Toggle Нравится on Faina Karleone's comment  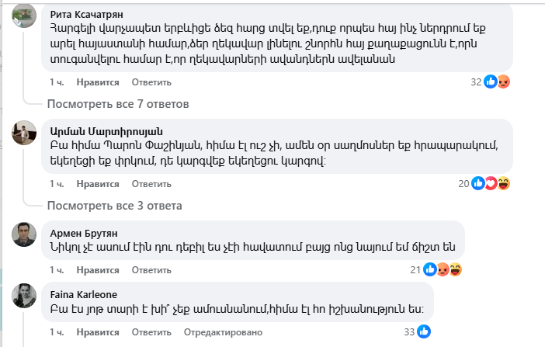pos(100,331)
